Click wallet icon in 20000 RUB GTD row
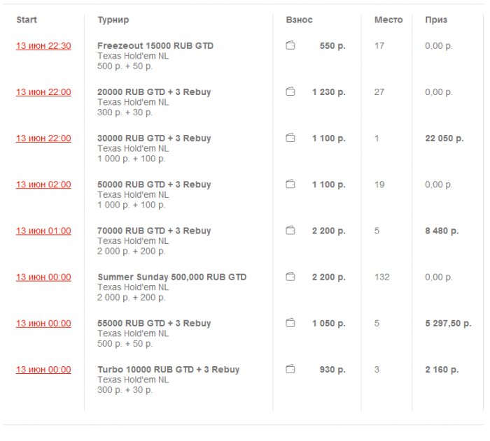The height and width of the screenshot is (441, 490). tap(290, 92)
